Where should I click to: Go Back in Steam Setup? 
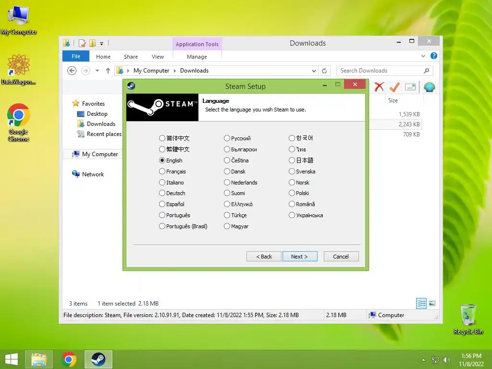tap(264, 257)
